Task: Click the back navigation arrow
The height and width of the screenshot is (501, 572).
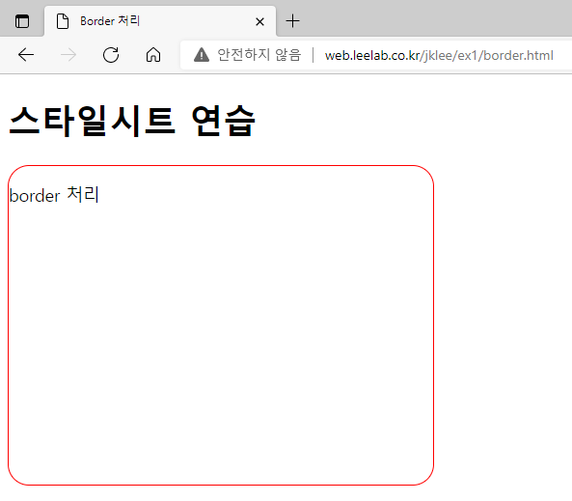Action: tap(26, 55)
